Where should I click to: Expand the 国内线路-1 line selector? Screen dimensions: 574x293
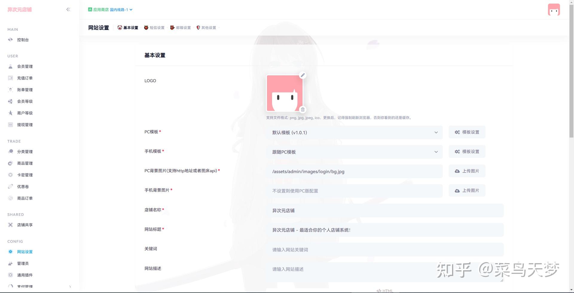coord(121,10)
